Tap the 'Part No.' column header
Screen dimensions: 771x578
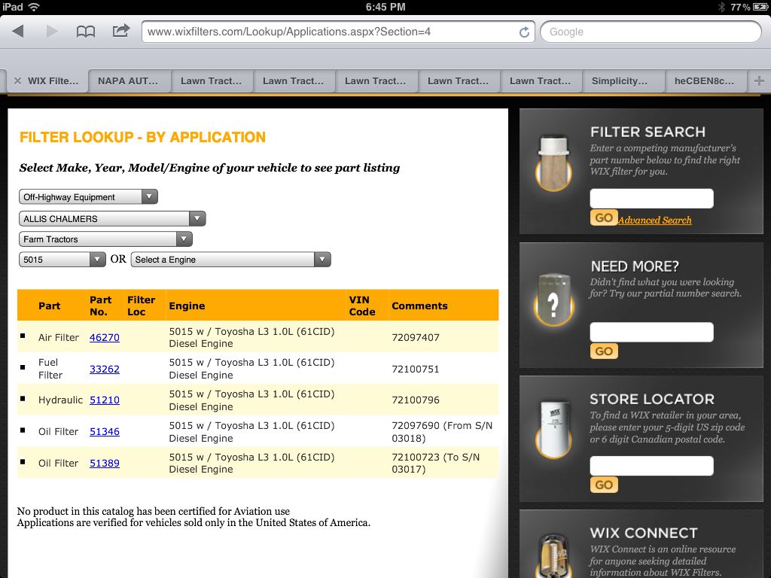pyautogui.click(x=100, y=306)
